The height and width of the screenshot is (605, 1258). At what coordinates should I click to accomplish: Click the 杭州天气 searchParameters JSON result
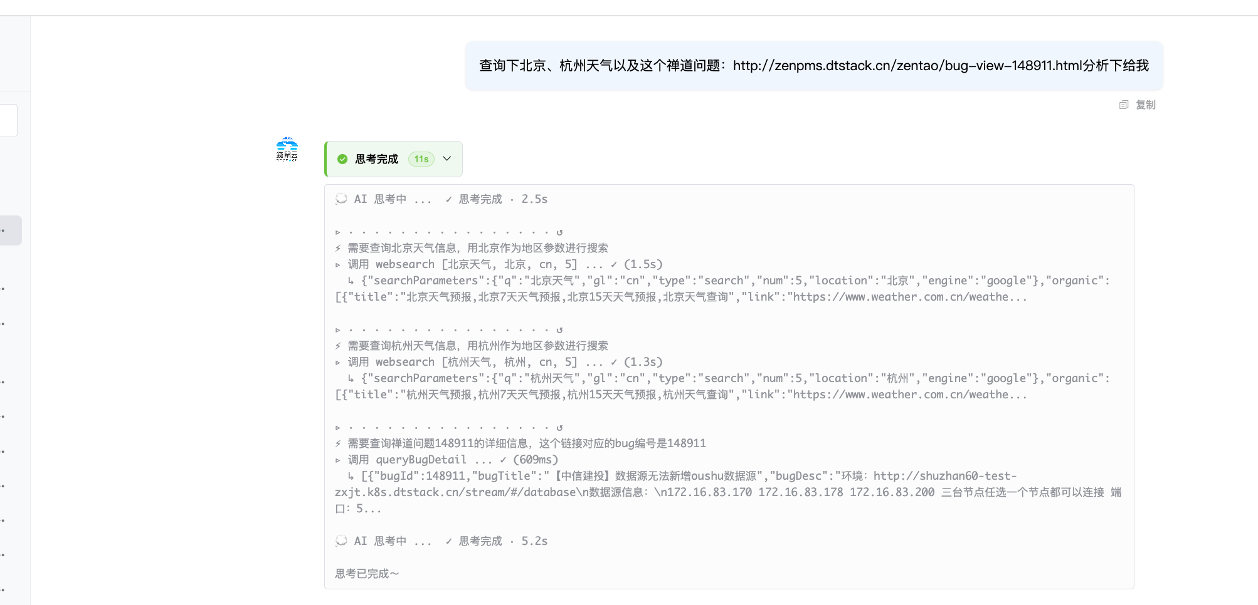click(722, 386)
